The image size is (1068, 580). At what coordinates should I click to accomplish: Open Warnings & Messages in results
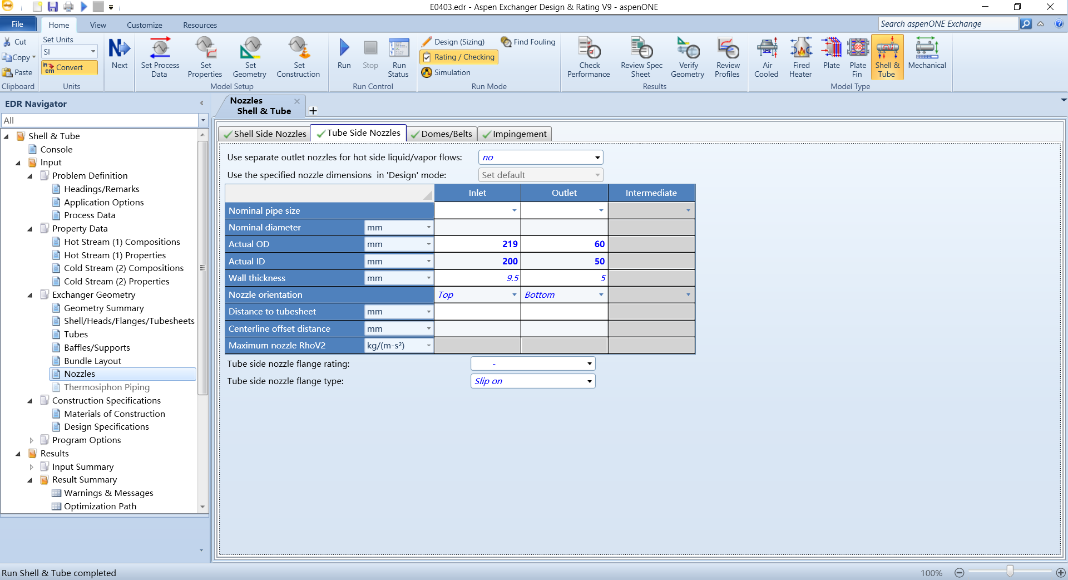[x=108, y=493]
